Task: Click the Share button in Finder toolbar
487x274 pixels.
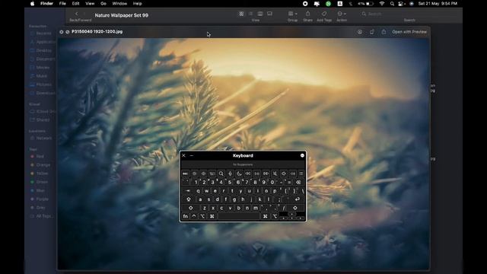Action: coord(307,14)
